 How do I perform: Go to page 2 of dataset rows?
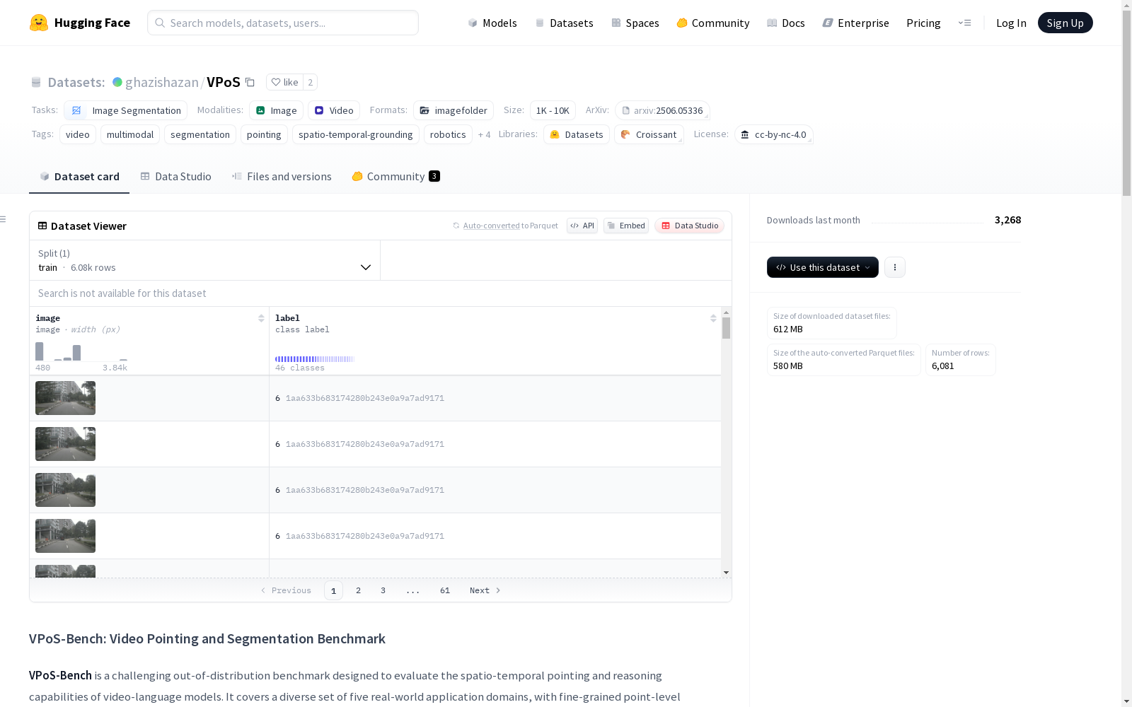[359, 590]
